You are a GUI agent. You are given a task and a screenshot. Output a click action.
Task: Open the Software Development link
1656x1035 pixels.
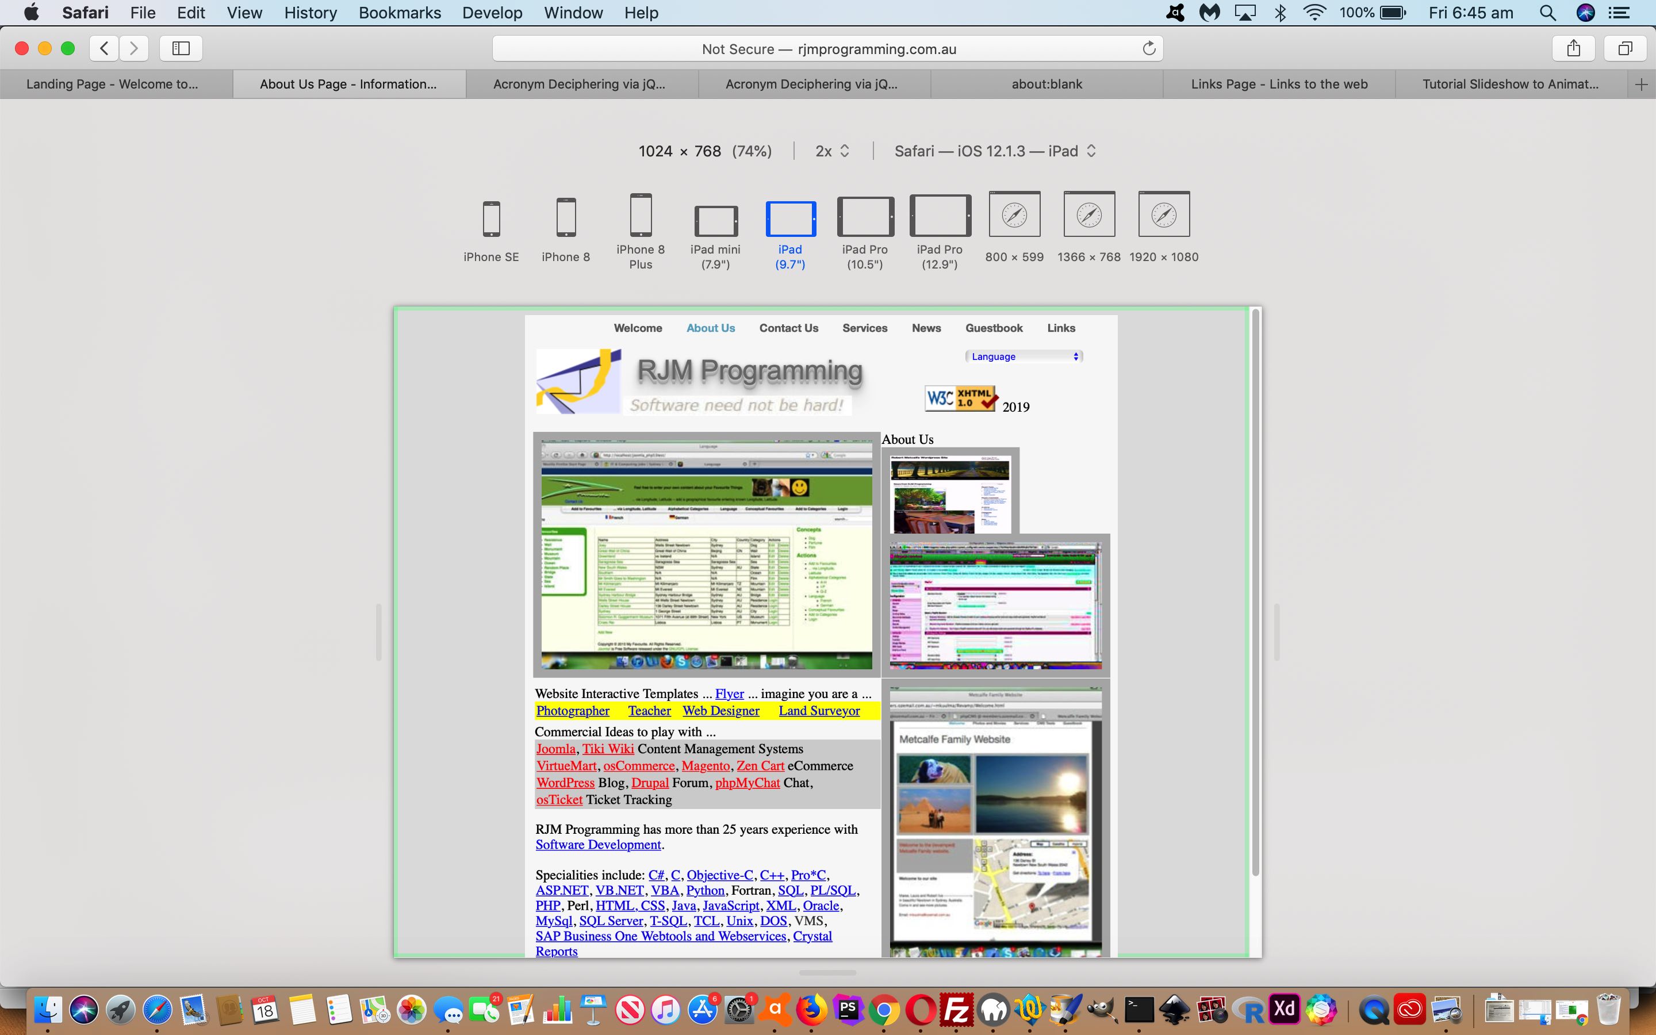click(598, 845)
